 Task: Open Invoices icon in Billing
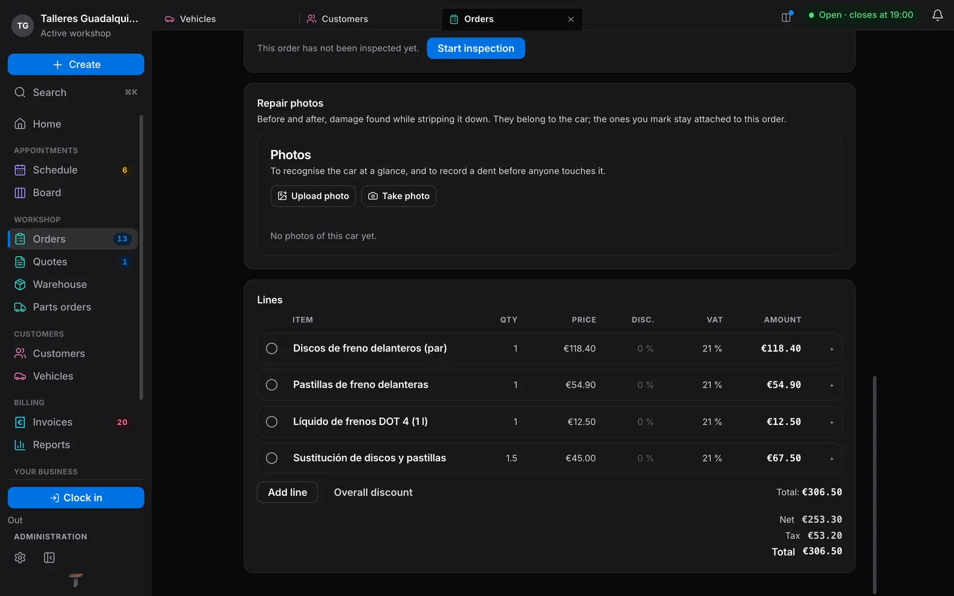[x=20, y=422]
